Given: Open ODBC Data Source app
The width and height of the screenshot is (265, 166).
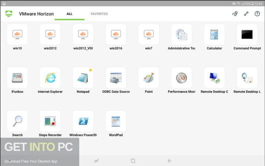Looking at the screenshot, I should (x=116, y=78).
